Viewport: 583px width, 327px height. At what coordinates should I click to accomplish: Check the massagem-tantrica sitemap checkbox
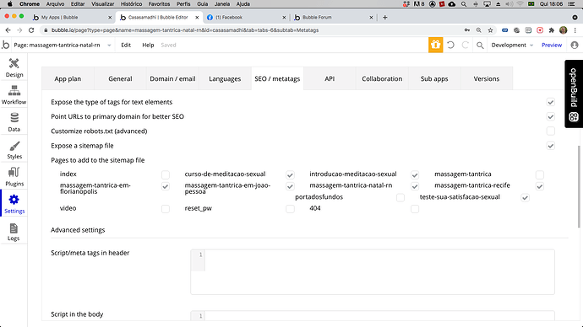click(540, 174)
